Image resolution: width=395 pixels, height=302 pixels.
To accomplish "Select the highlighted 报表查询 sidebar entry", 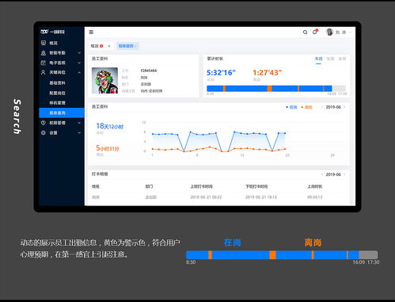I will 62,113.
